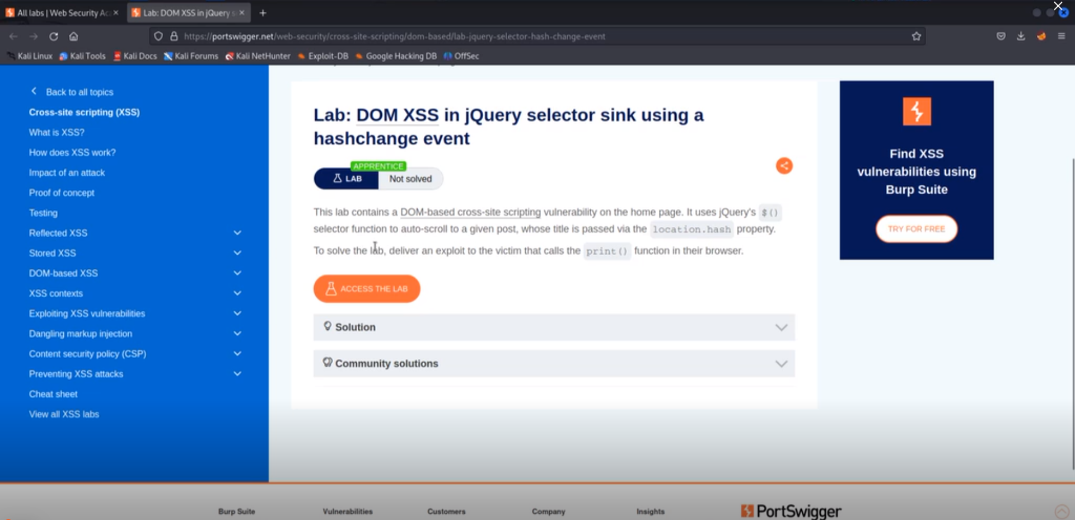Switch to All labs Web Security tab
Image resolution: width=1075 pixels, height=520 pixels.
[x=62, y=12]
